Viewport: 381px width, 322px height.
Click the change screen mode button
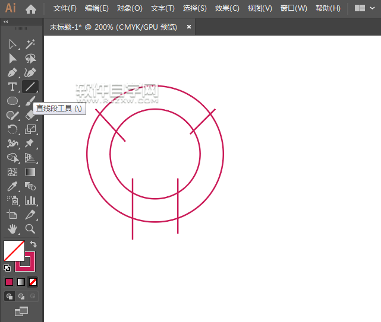pyautogui.click(x=21, y=311)
